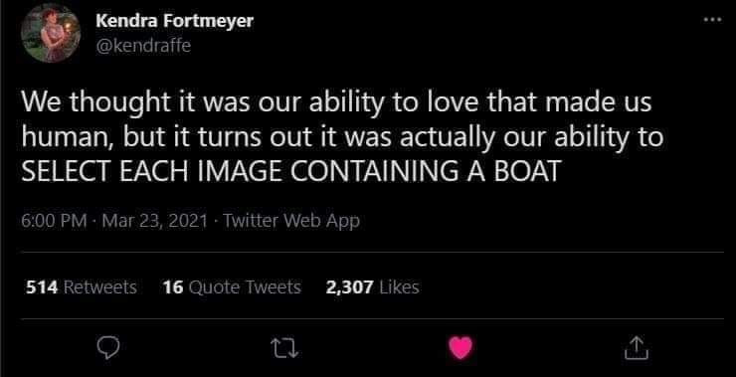Viewport: 736px width, 377px height.
Task: Show the 2,307 Likes list
Action: pyautogui.click(x=372, y=286)
